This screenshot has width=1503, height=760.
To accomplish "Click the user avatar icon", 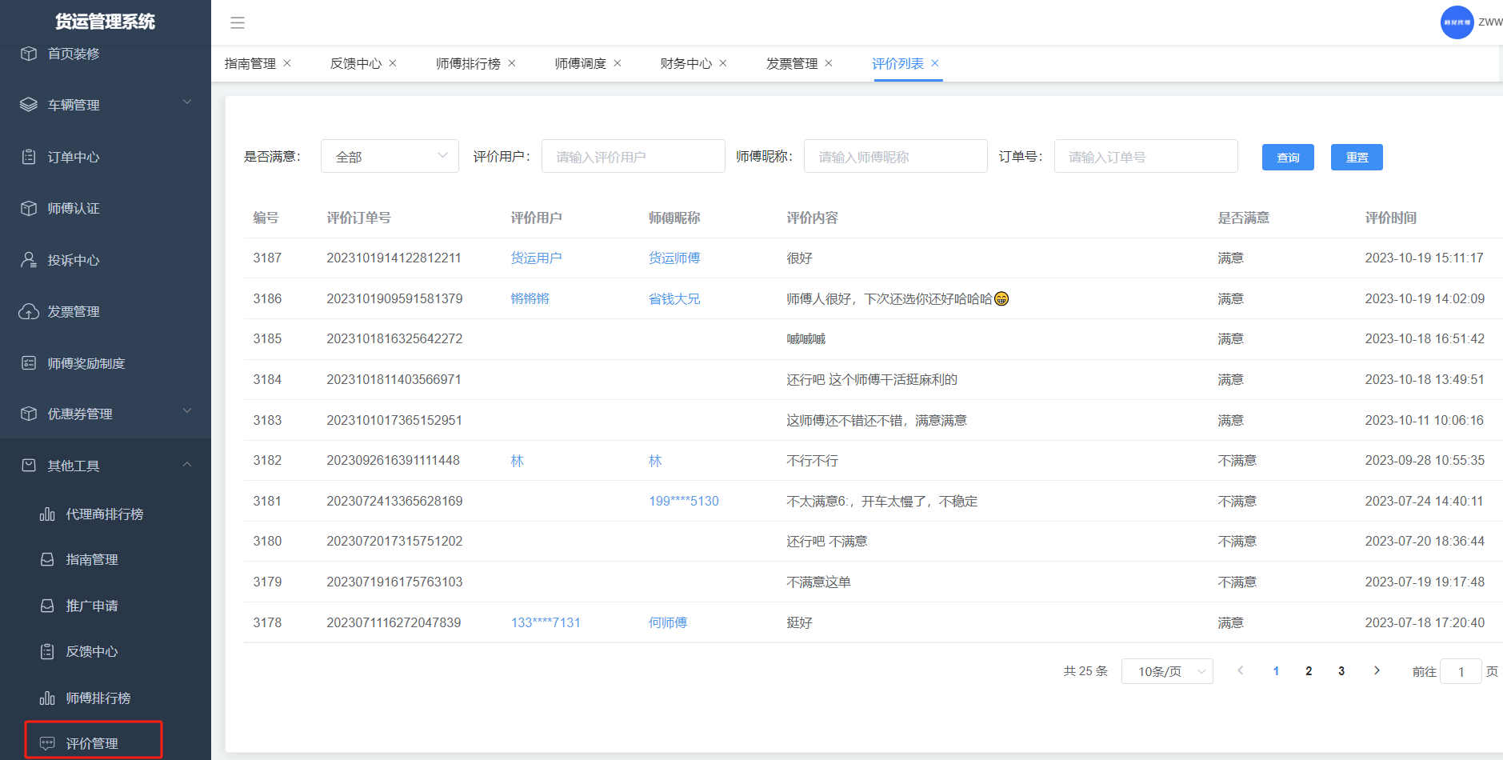I will (1457, 22).
